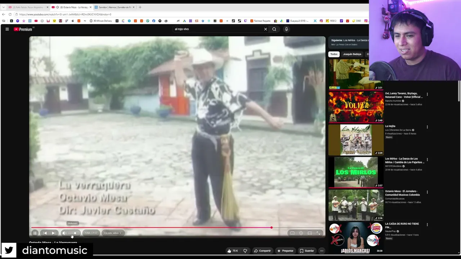Open the 'El Jornalero' video thumbnail
The width and height of the screenshot is (461, 259).
tap(356, 205)
